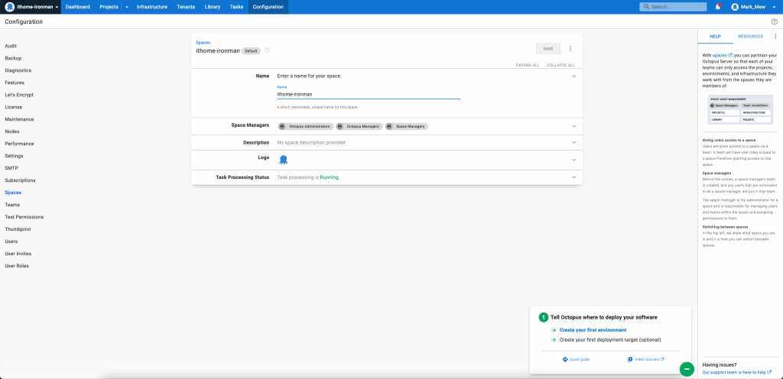Follow the Spaces breadcrumb link

click(203, 43)
